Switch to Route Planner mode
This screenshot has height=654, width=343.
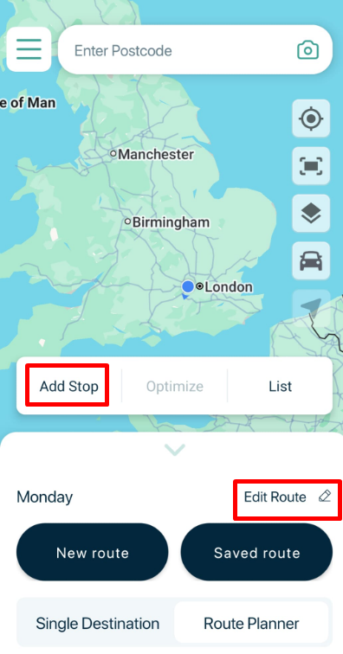[251, 624]
